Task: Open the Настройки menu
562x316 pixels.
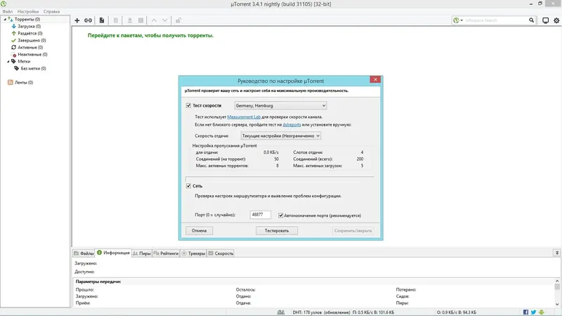Action: [28, 11]
